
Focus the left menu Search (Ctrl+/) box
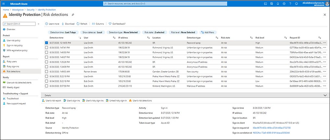point(19,24)
